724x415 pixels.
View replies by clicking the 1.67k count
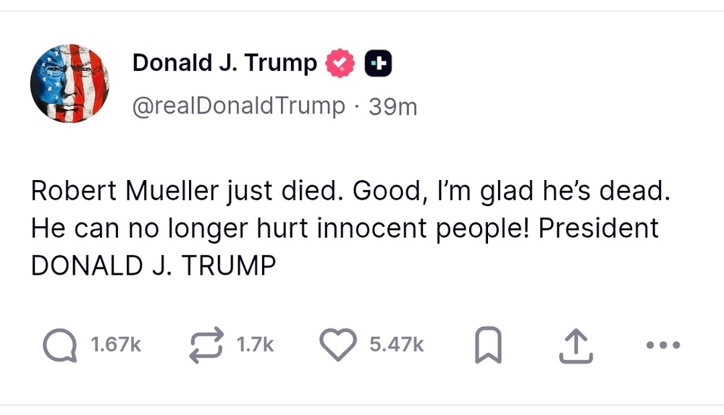[x=115, y=345]
